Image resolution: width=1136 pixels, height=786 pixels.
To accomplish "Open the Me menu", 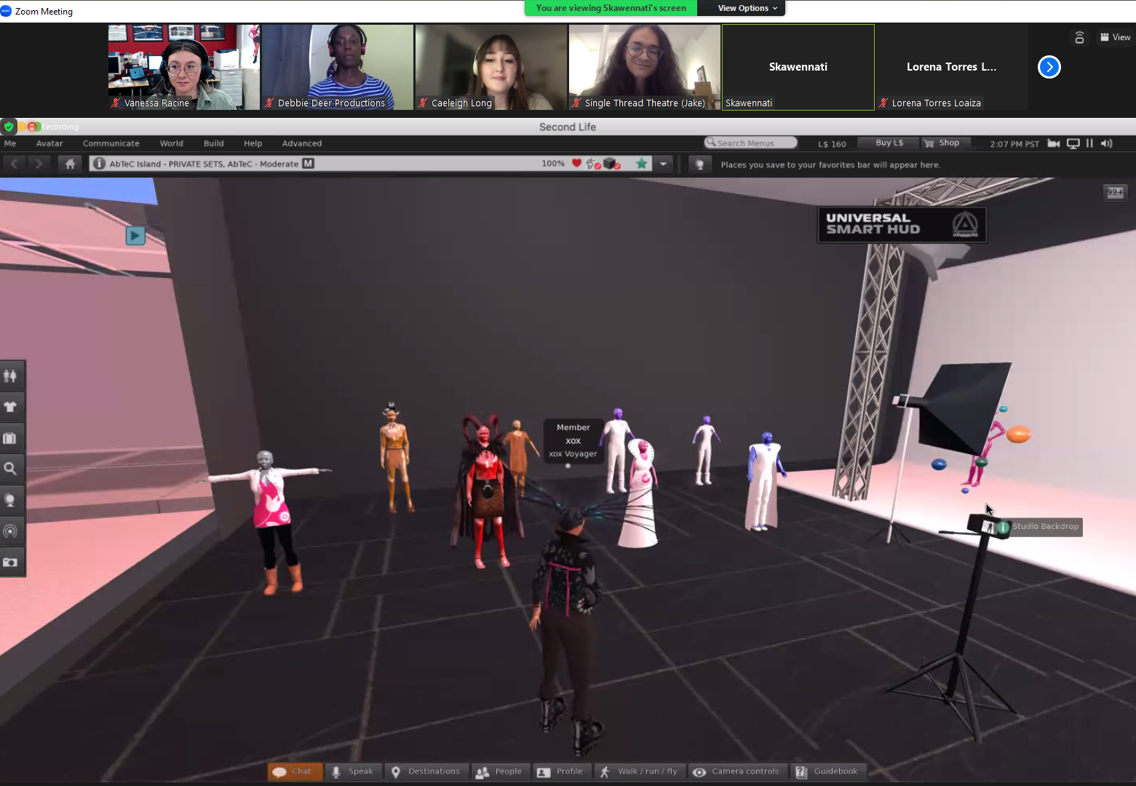I will coord(10,143).
